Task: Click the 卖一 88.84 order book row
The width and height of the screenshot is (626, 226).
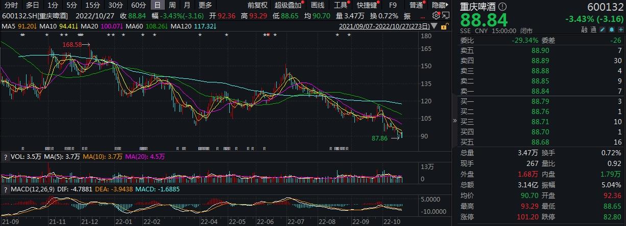Action: tap(542, 91)
